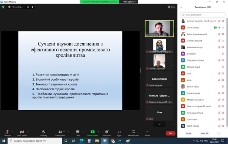Click the green encryption shield icon

click(x=3, y=7)
